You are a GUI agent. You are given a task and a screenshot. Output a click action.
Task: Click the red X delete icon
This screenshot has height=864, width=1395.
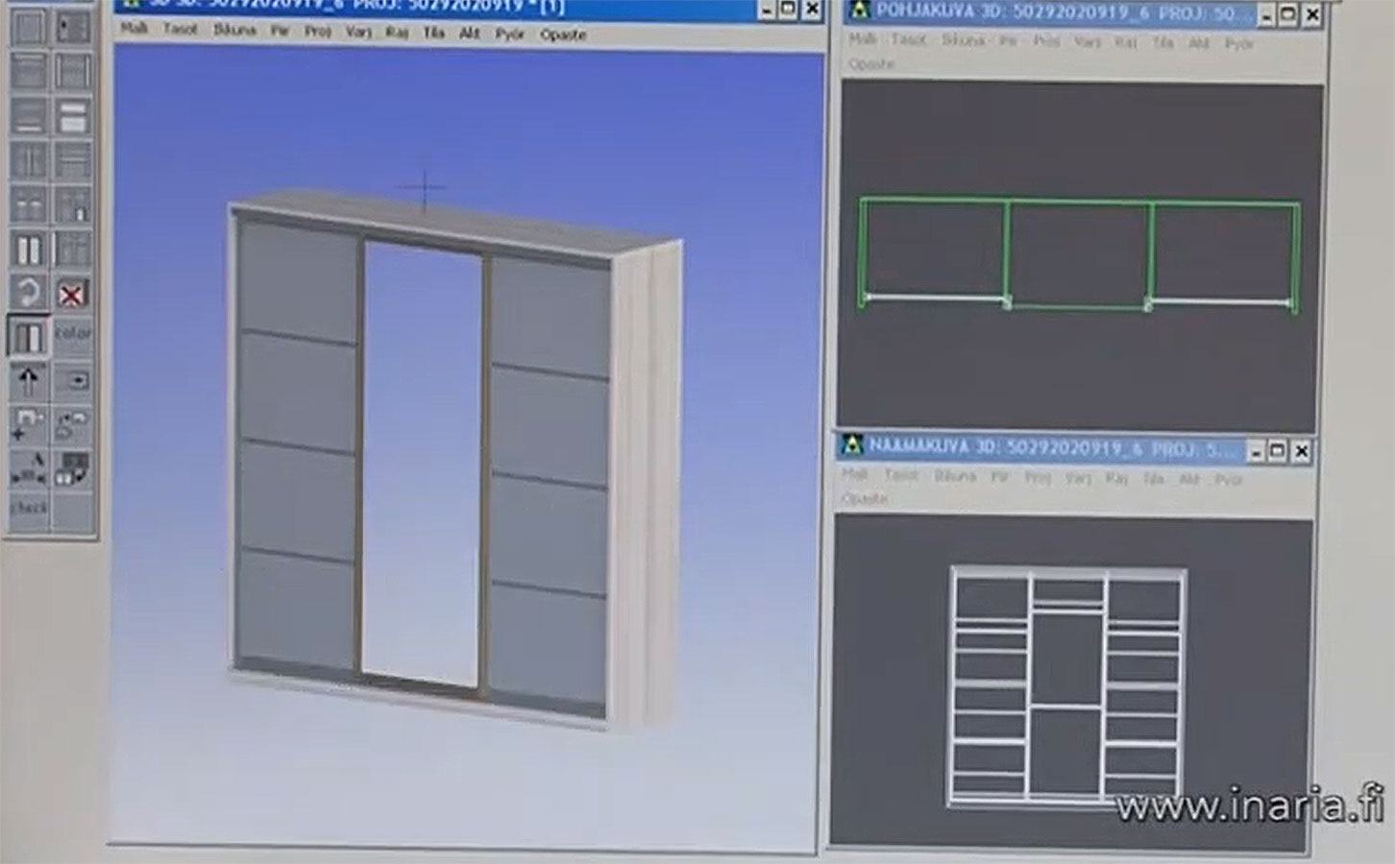[x=71, y=294]
